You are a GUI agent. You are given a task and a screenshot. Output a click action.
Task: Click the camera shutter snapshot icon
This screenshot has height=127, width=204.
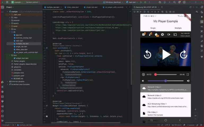coord(162,34)
